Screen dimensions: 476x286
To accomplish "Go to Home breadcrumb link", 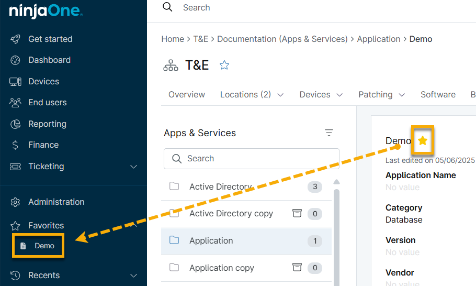I will (x=172, y=39).
